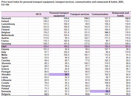Click the Transport services column header

point(80,14)
